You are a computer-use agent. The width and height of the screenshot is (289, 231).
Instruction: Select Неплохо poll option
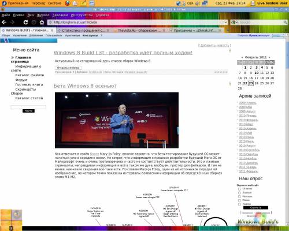point(239,196)
